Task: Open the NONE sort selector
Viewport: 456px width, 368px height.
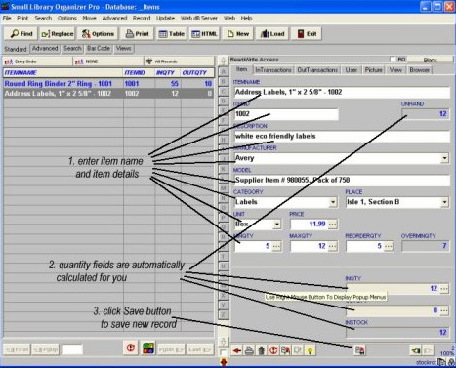Action: [x=108, y=61]
